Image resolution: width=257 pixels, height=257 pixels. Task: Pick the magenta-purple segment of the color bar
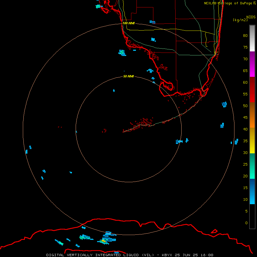(252, 64)
